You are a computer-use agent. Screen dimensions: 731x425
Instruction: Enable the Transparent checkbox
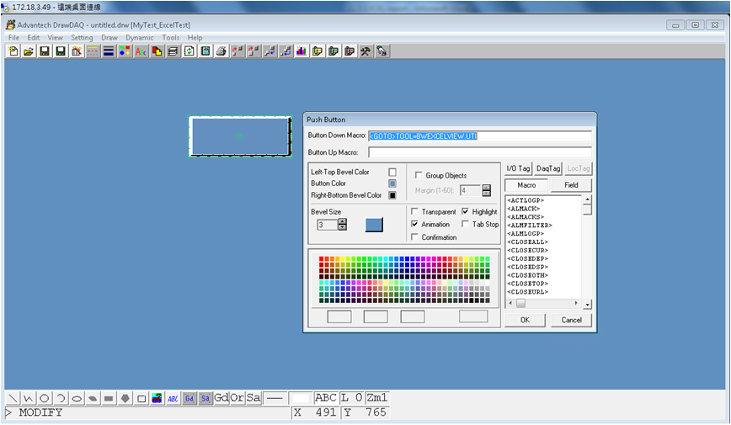(x=414, y=211)
